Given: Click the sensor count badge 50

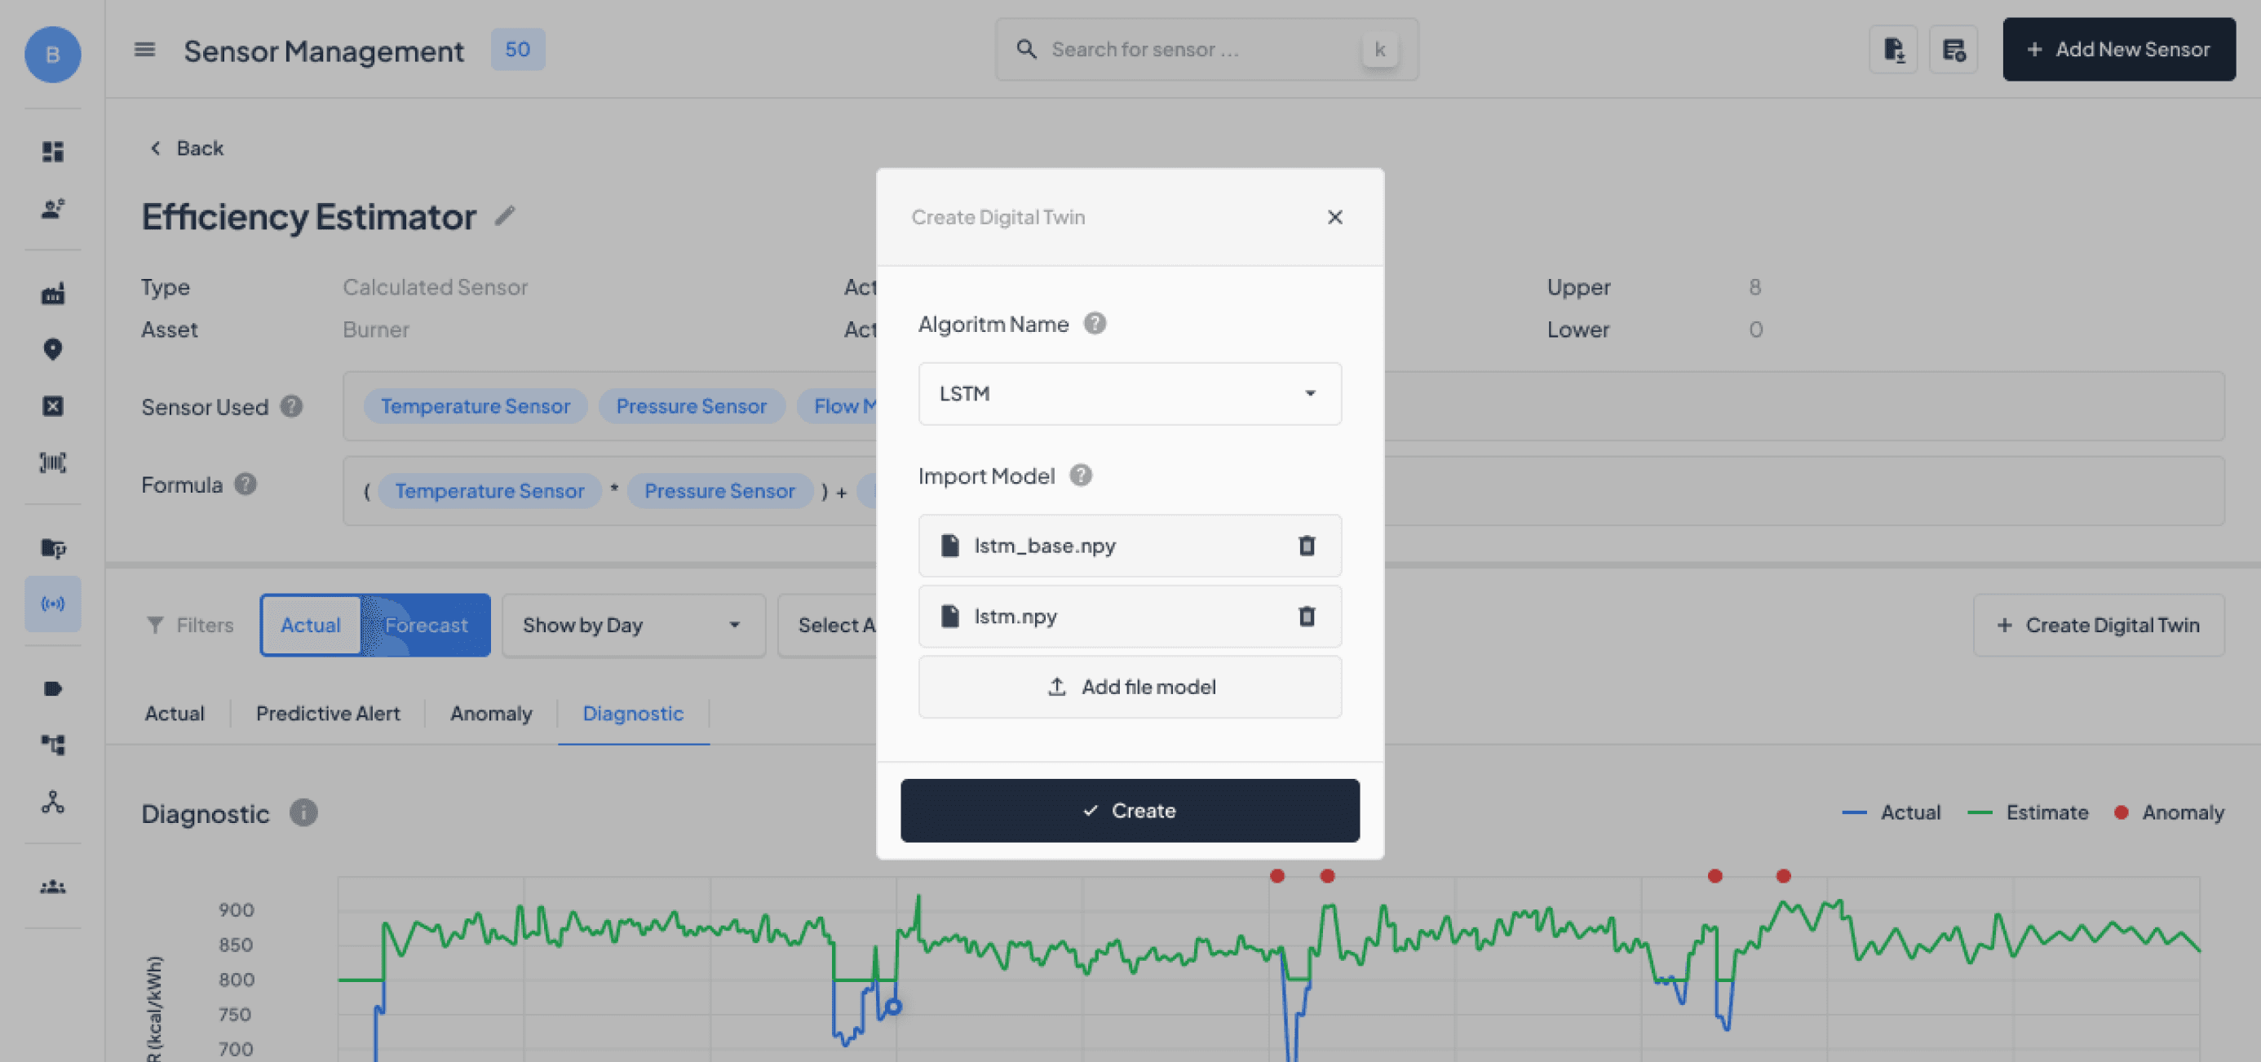Looking at the screenshot, I should 518,49.
